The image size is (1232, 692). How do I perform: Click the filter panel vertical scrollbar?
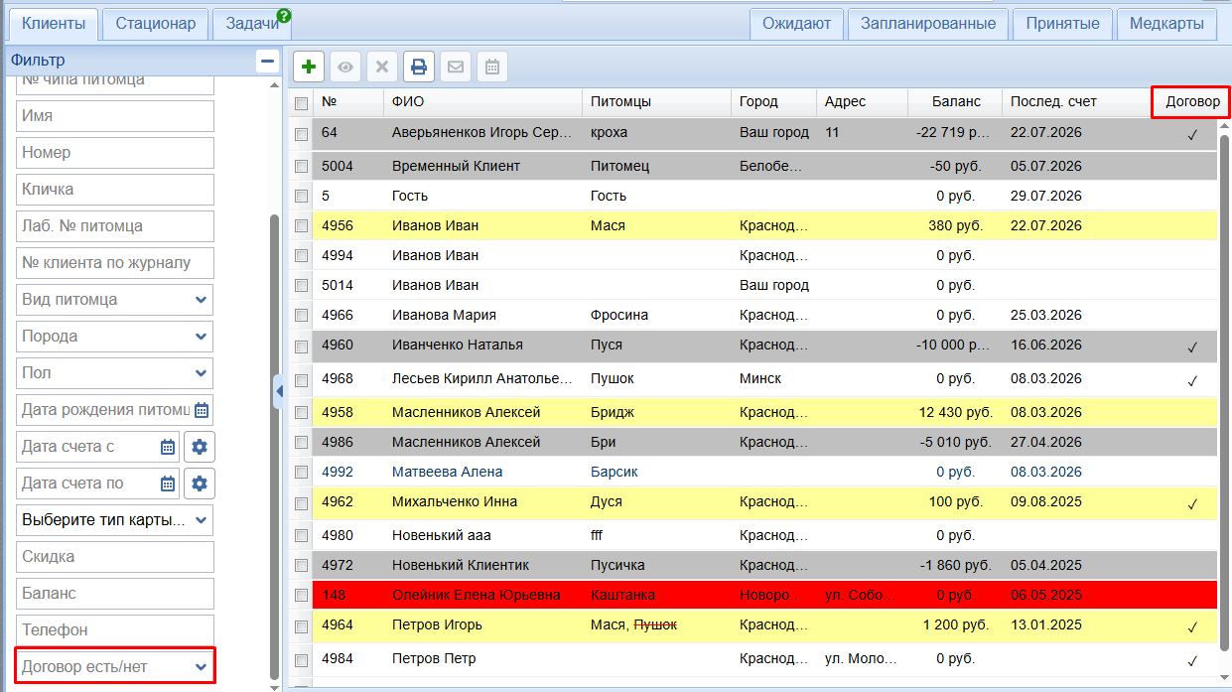click(275, 447)
